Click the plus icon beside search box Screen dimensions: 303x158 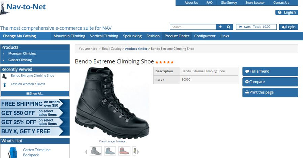tap(220, 27)
